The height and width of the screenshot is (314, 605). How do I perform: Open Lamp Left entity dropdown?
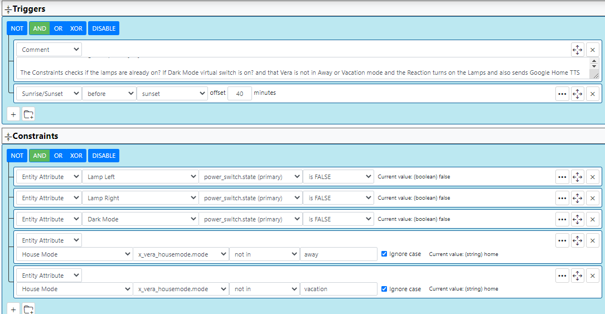(139, 177)
